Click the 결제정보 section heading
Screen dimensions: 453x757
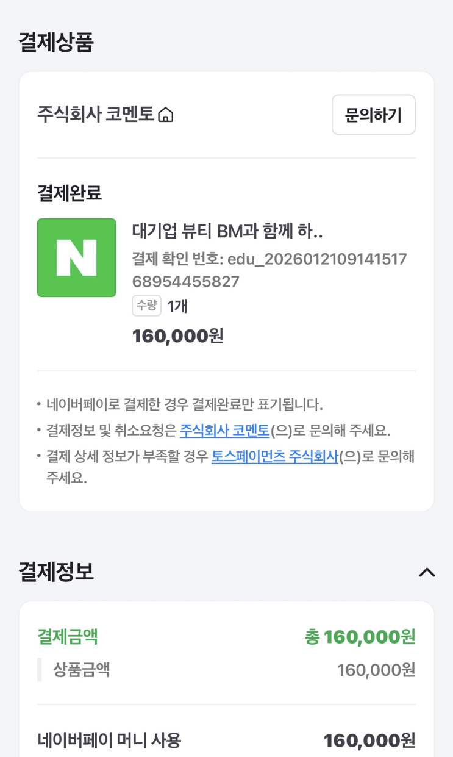[x=56, y=572]
